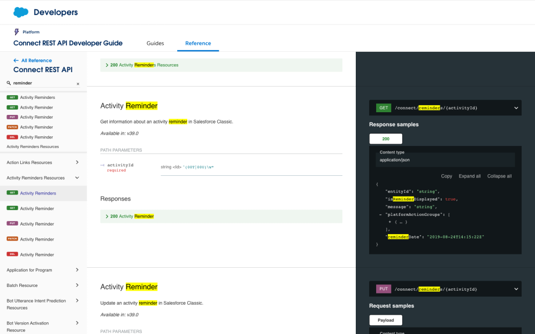Click the back arrow beside All Reference
Viewport: 535px width, 334px height.
[16, 60]
